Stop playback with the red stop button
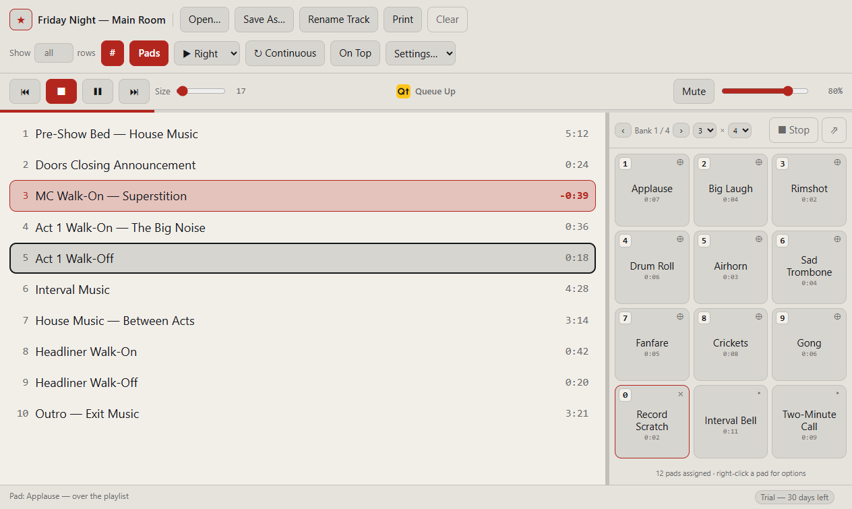 click(x=61, y=92)
